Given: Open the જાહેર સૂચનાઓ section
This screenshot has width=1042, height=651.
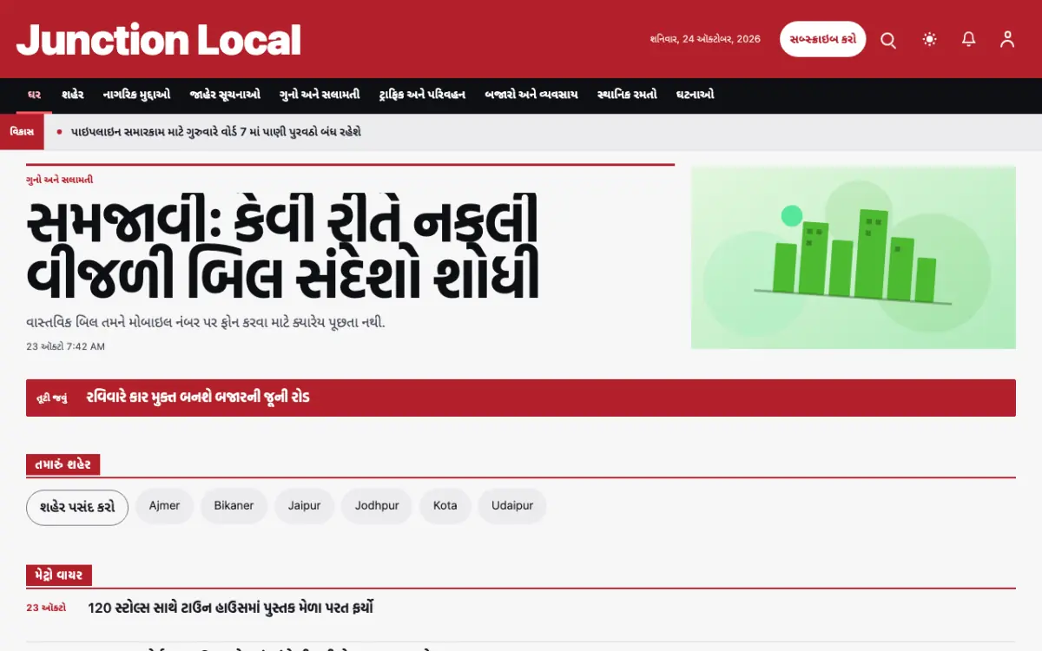Looking at the screenshot, I should click(x=225, y=95).
